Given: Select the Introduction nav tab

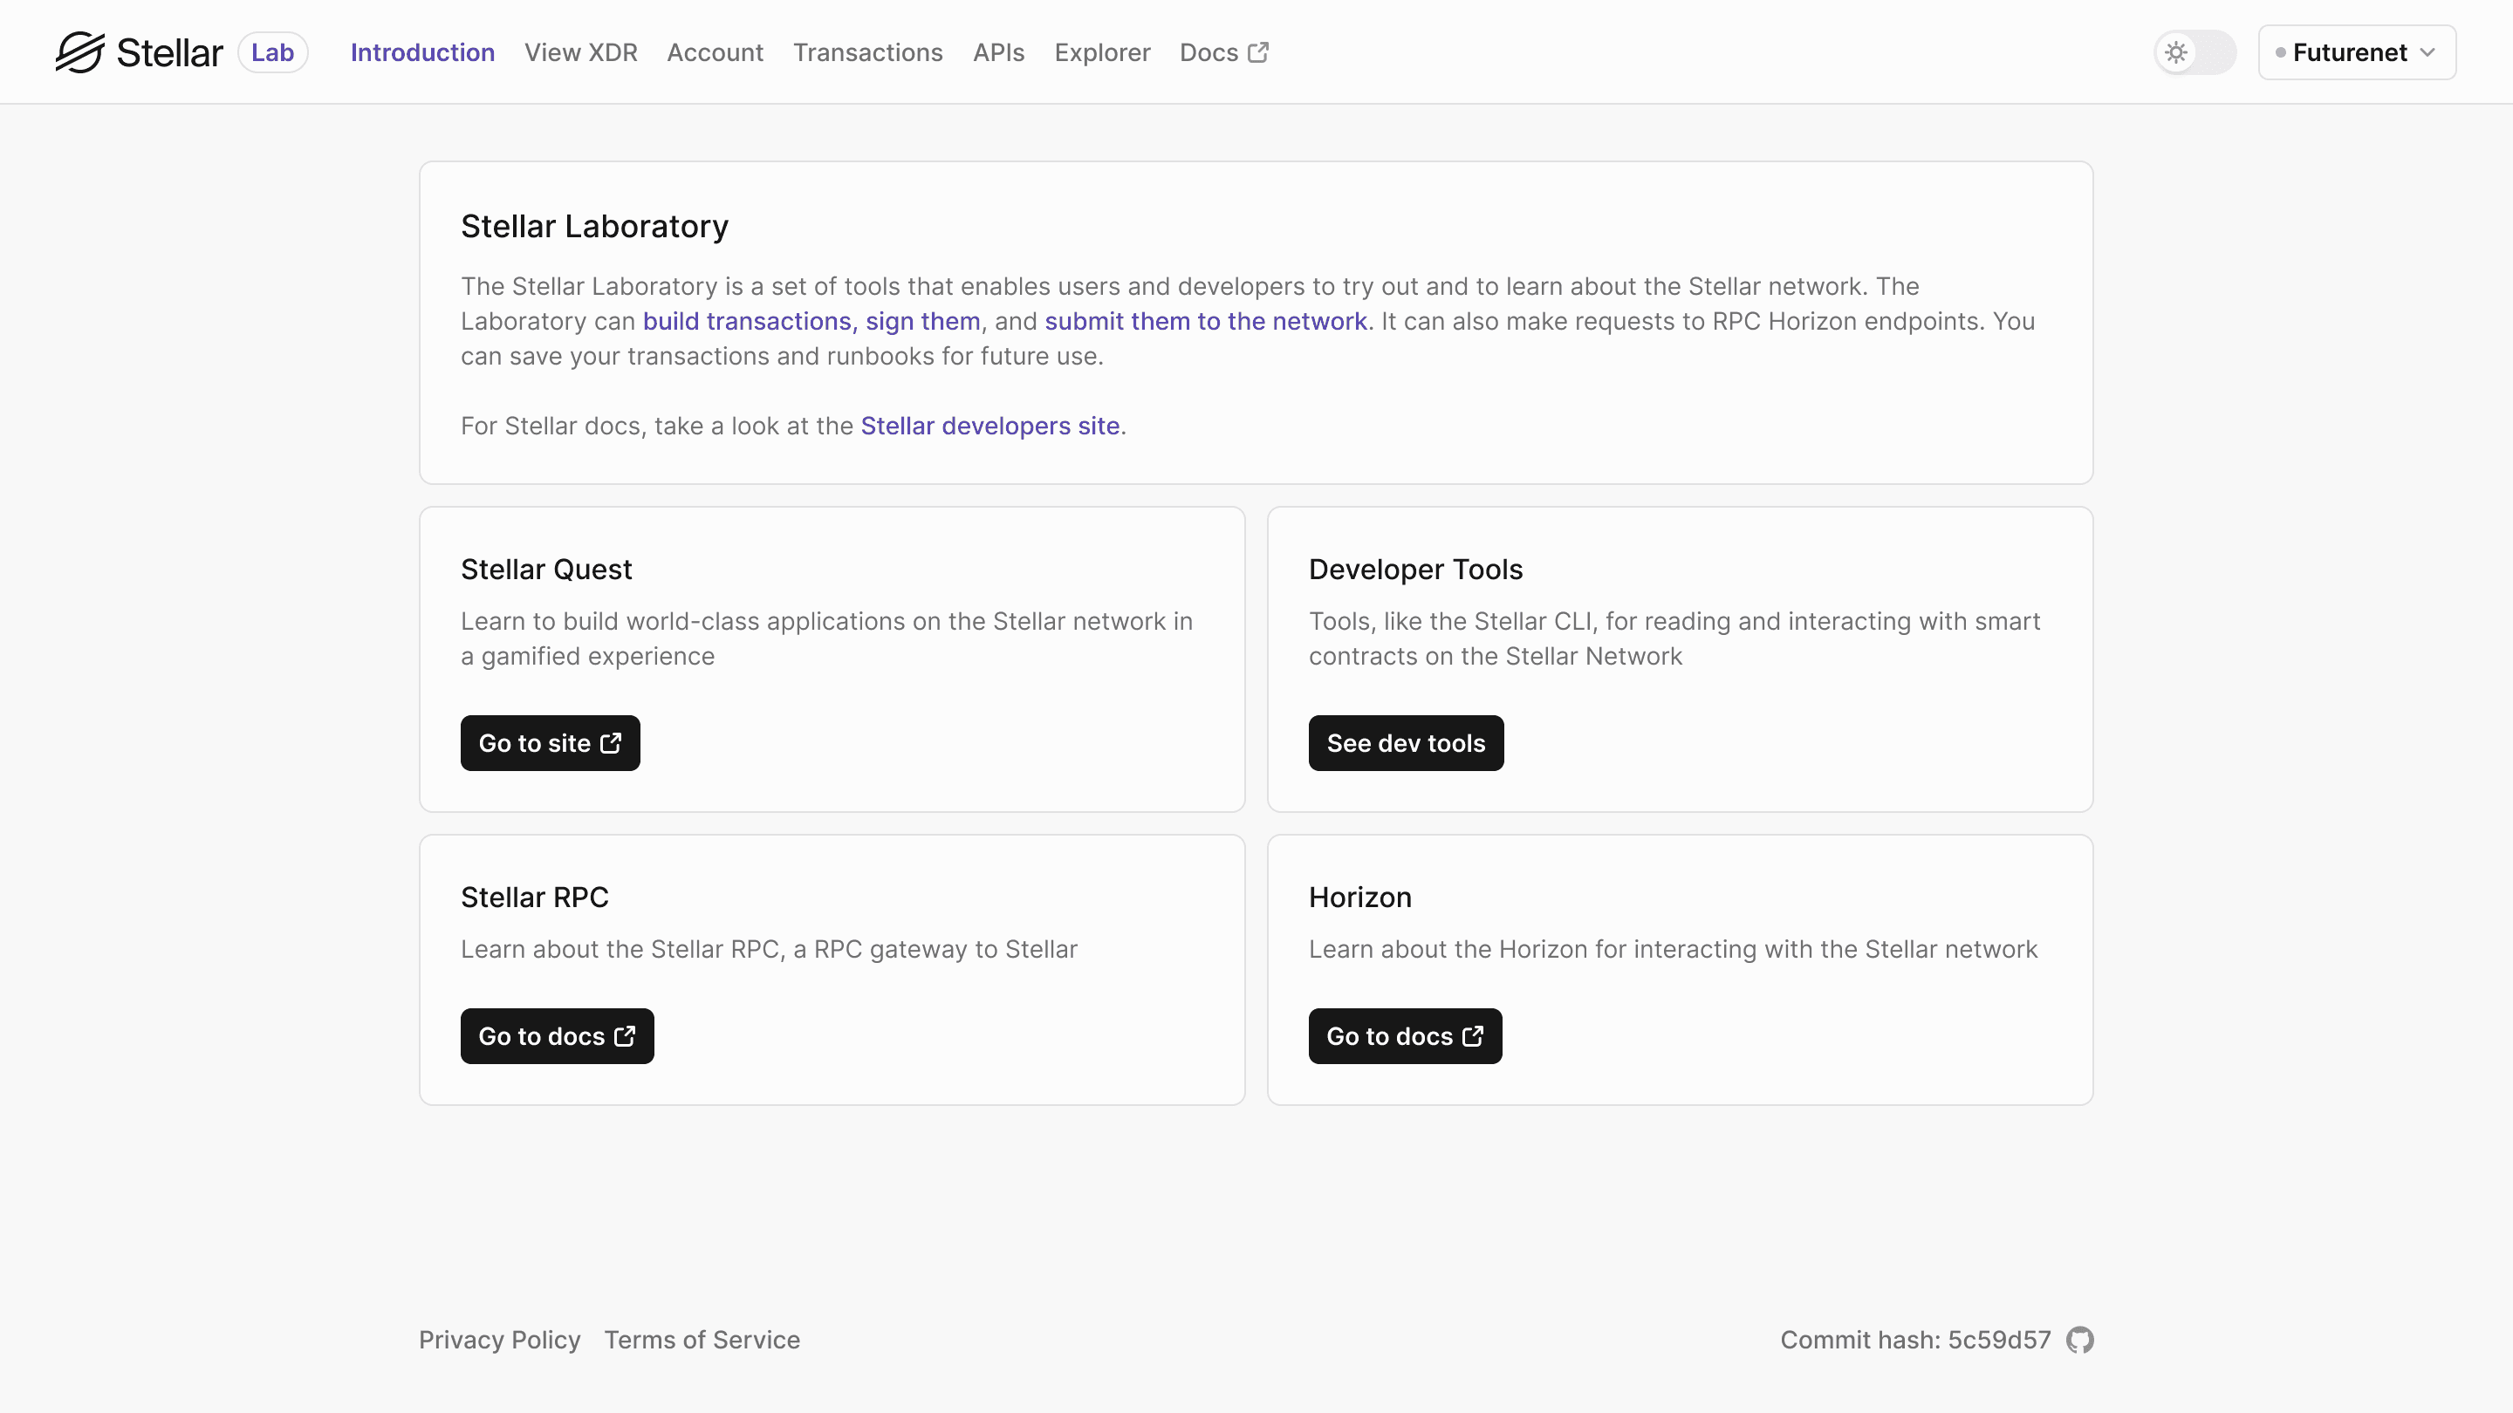Looking at the screenshot, I should pyautogui.click(x=422, y=52).
